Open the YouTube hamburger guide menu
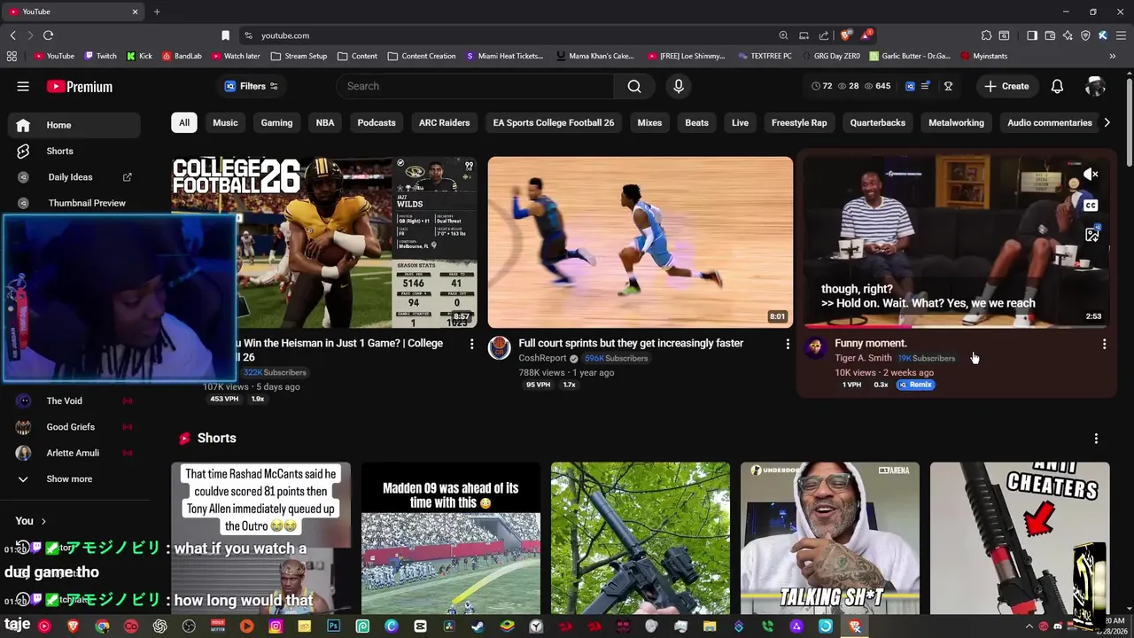The width and height of the screenshot is (1134, 638). 23,86
